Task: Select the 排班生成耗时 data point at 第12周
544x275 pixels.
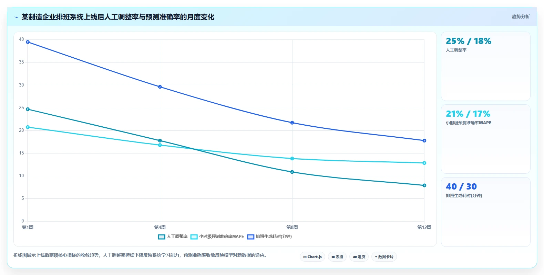Action: [424, 140]
